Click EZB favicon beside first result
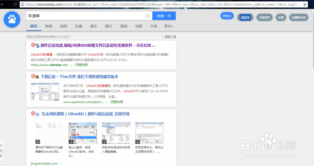Image resolution: width=314 pixels, height=166 pixels. point(37,46)
